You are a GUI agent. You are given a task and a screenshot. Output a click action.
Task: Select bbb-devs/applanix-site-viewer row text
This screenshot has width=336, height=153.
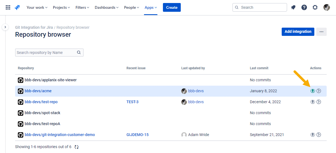(51, 80)
